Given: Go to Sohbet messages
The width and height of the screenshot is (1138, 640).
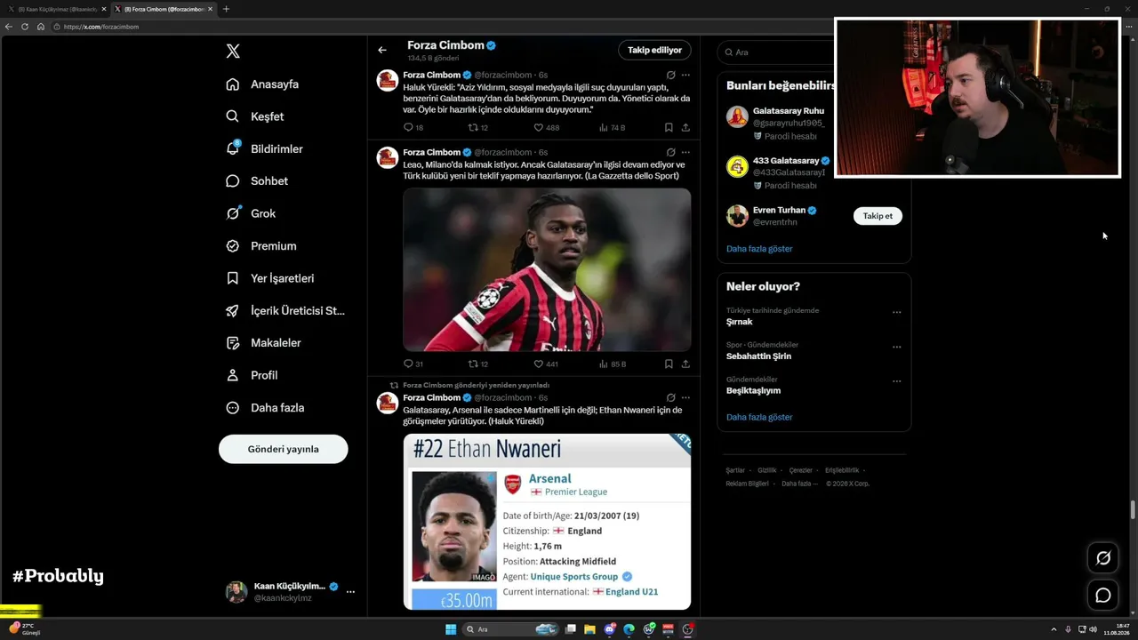Looking at the screenshot, I should pyautogui.click(x=257, y=181).
